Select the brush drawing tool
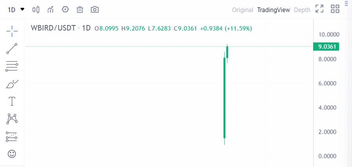This screenshot has width=352, height=167. click(x=12, y=84)
